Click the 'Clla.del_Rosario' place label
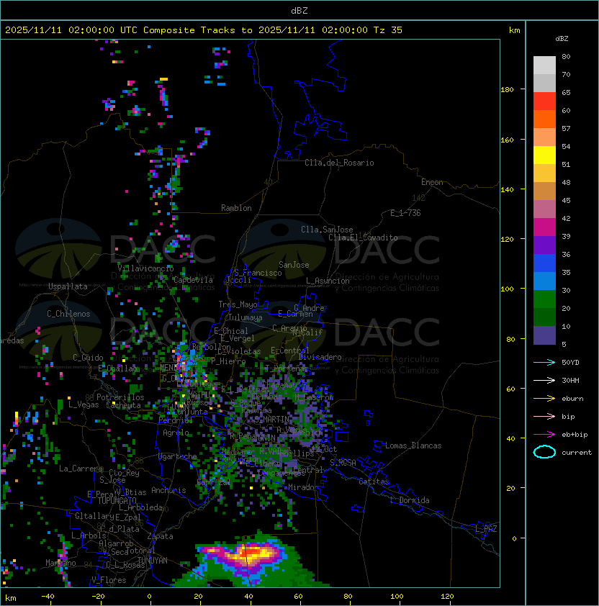The width and height of the screenshot is (599, 606). point(339,163)
